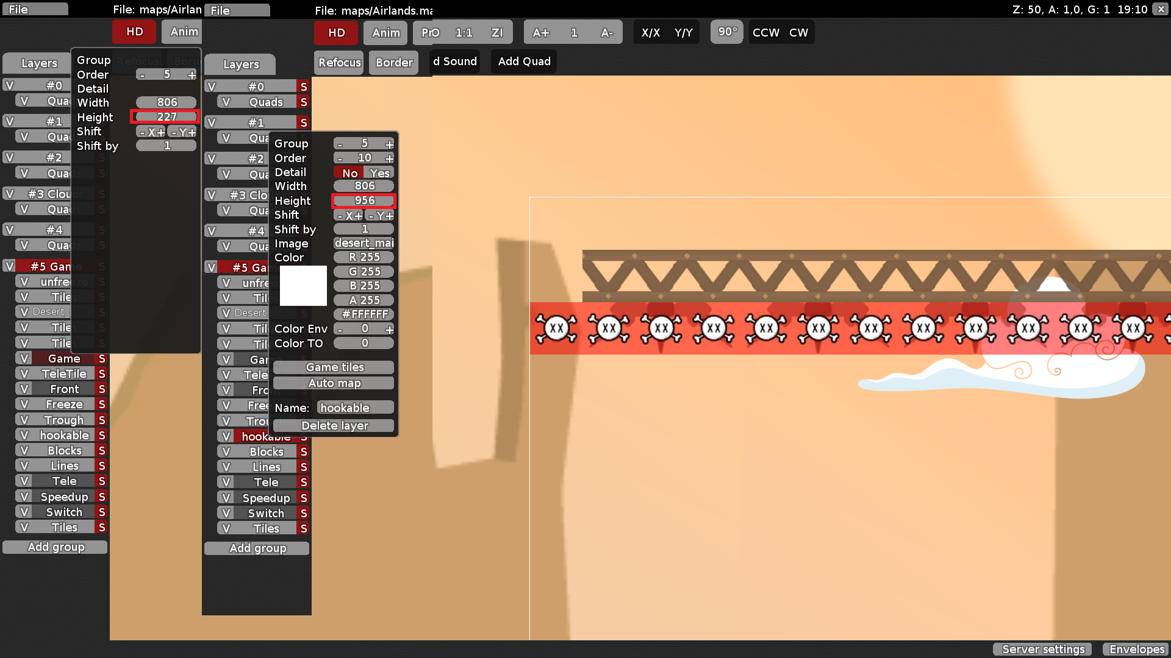Open the Auto map popup
The width and height of the screenshot is (1171, 658).
pos(334,383)
